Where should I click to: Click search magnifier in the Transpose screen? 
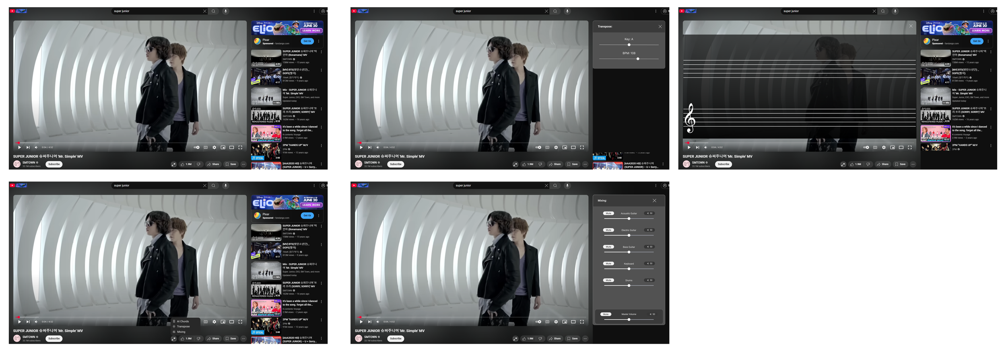coord(555,11)
